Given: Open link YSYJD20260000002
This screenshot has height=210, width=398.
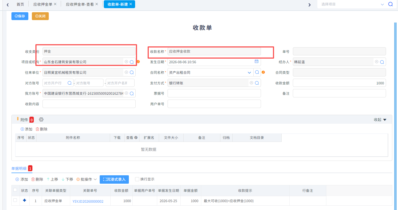Looking at the screenshot, I should (88, 202).
